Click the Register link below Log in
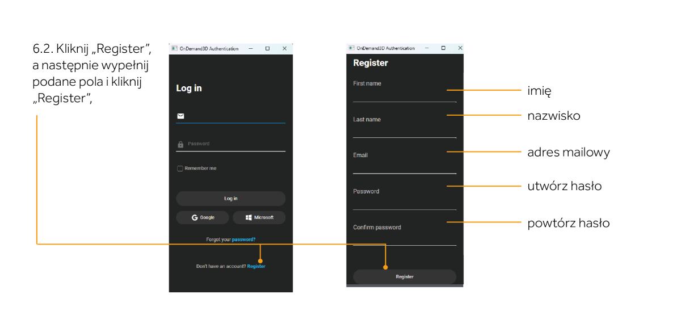 pos(256,266)
